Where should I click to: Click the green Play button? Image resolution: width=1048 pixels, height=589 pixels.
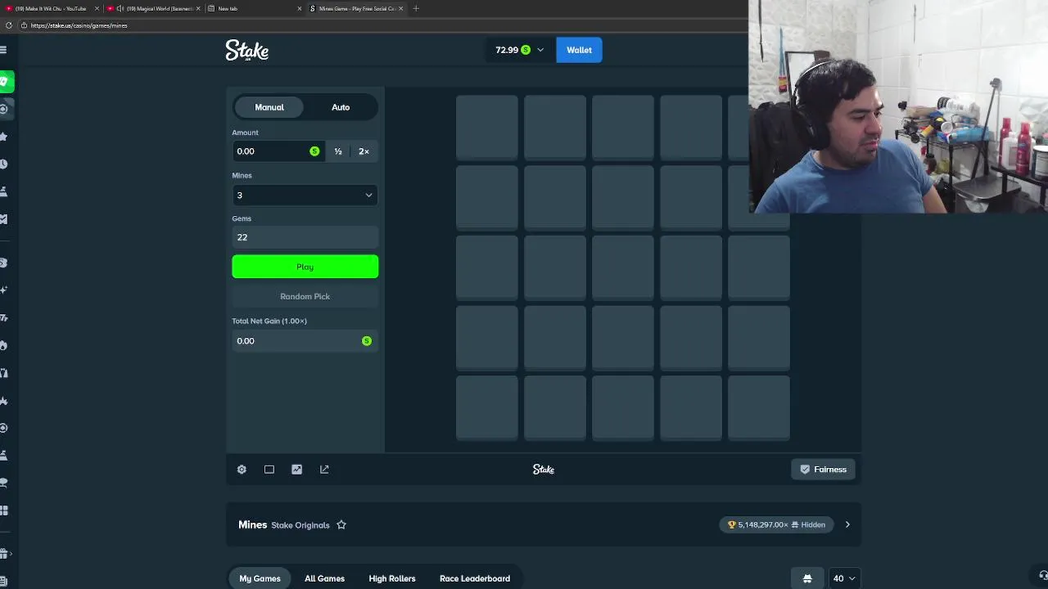click(305, 267)
